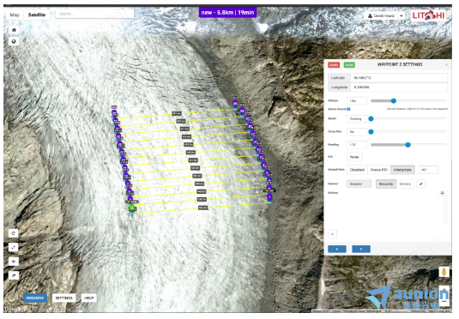Click the Altitude slider handle
459x319 pixels.
point(394,101)
